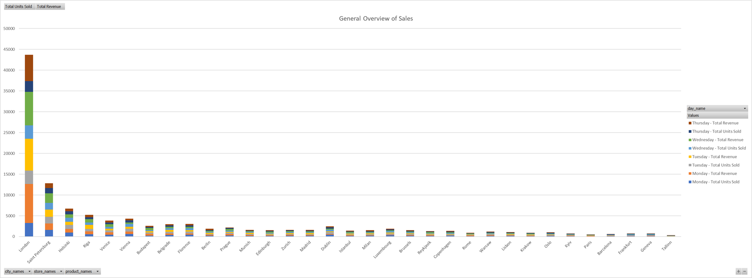The image size is (752, 278).
Task: Click the Values legend header
Action: pyautogui.click(x=717, y=115)
